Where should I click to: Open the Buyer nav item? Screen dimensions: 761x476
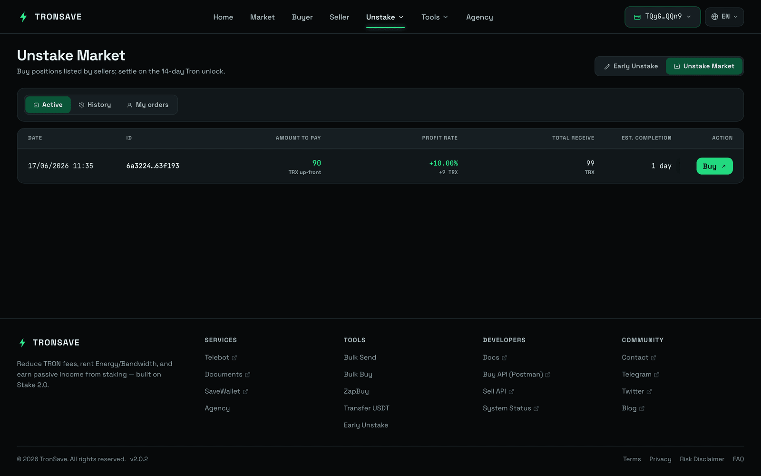pyautogui.click(x=302, y=17)
